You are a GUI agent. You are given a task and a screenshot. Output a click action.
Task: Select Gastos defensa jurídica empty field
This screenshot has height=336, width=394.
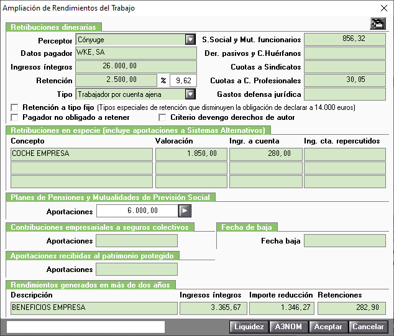click(345, 94)
